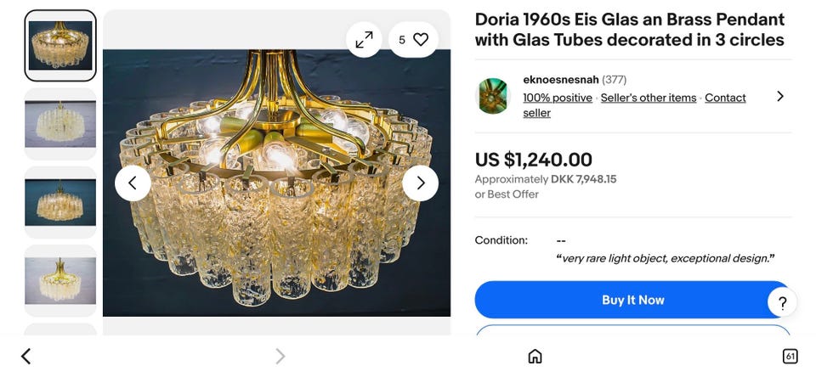
Task: Click the Contact seller link
Action: [725, 98]
